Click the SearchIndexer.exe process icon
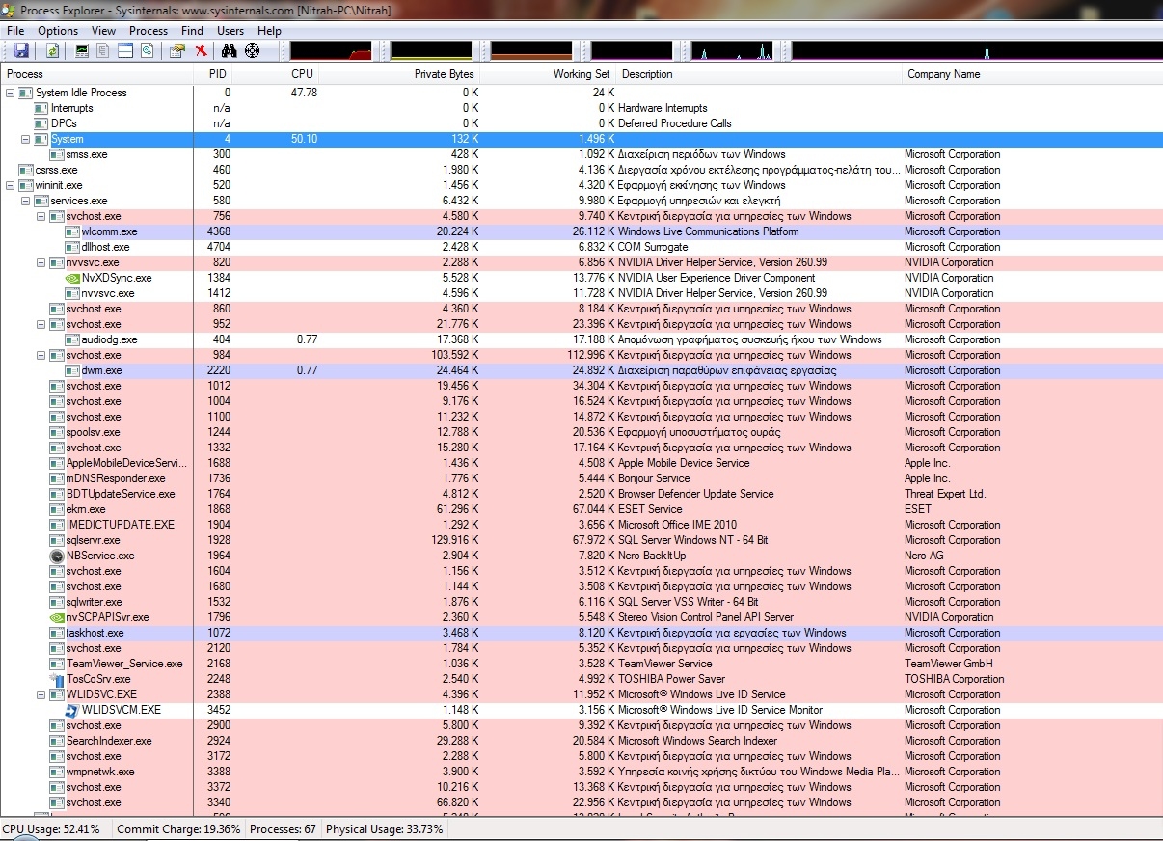Screen dimensions: 1163x841 (x=57, y=741)
